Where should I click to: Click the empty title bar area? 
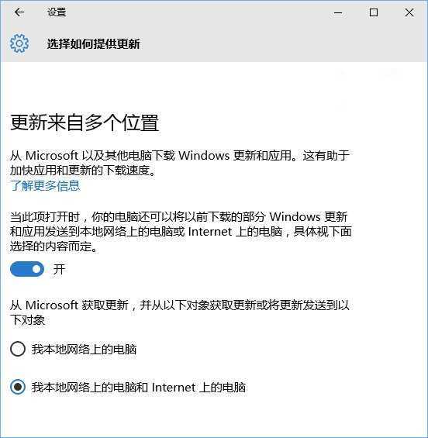pyautogui.click(x=195, y=12)
